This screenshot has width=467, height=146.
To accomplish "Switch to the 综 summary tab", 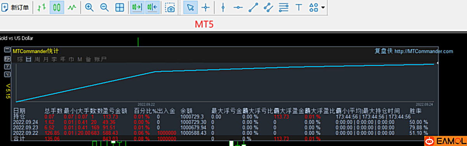I will point(20,59).
